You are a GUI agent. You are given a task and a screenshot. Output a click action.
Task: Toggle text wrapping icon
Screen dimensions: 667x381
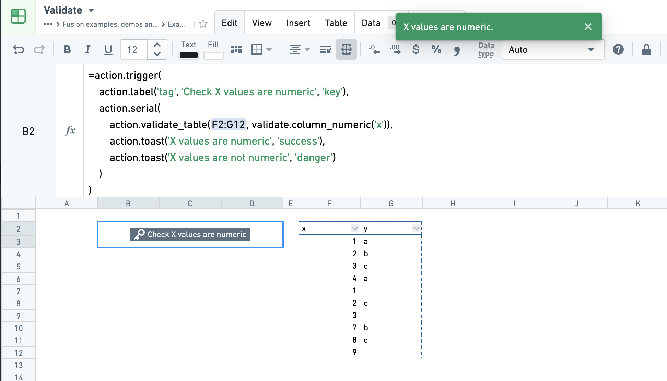326,50
